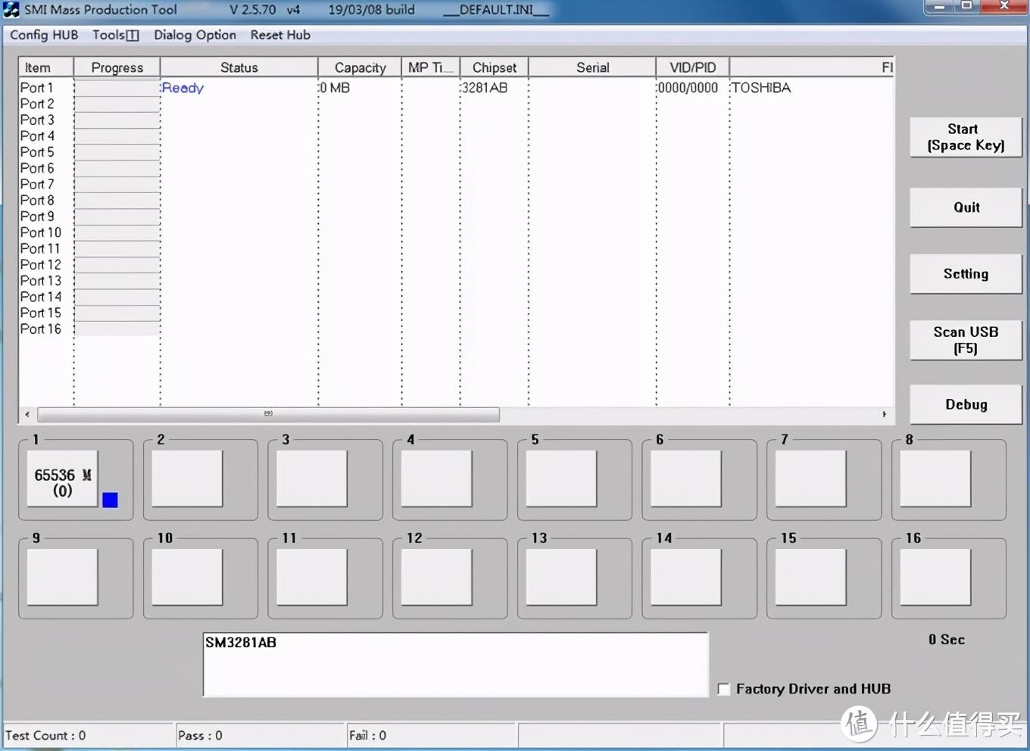Viewport: 1030px width, 751px height.
Task: Click the SM3281AB message text box
Action: tap(455, 665)
